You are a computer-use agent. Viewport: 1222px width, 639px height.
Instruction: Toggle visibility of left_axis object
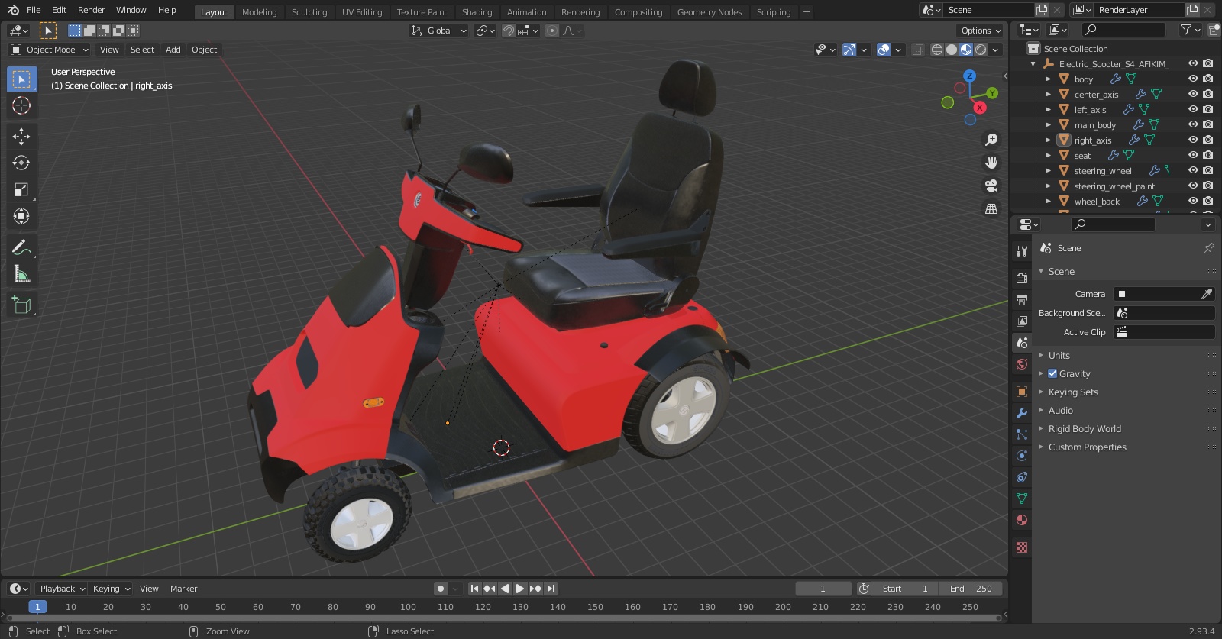[1193, 109]
